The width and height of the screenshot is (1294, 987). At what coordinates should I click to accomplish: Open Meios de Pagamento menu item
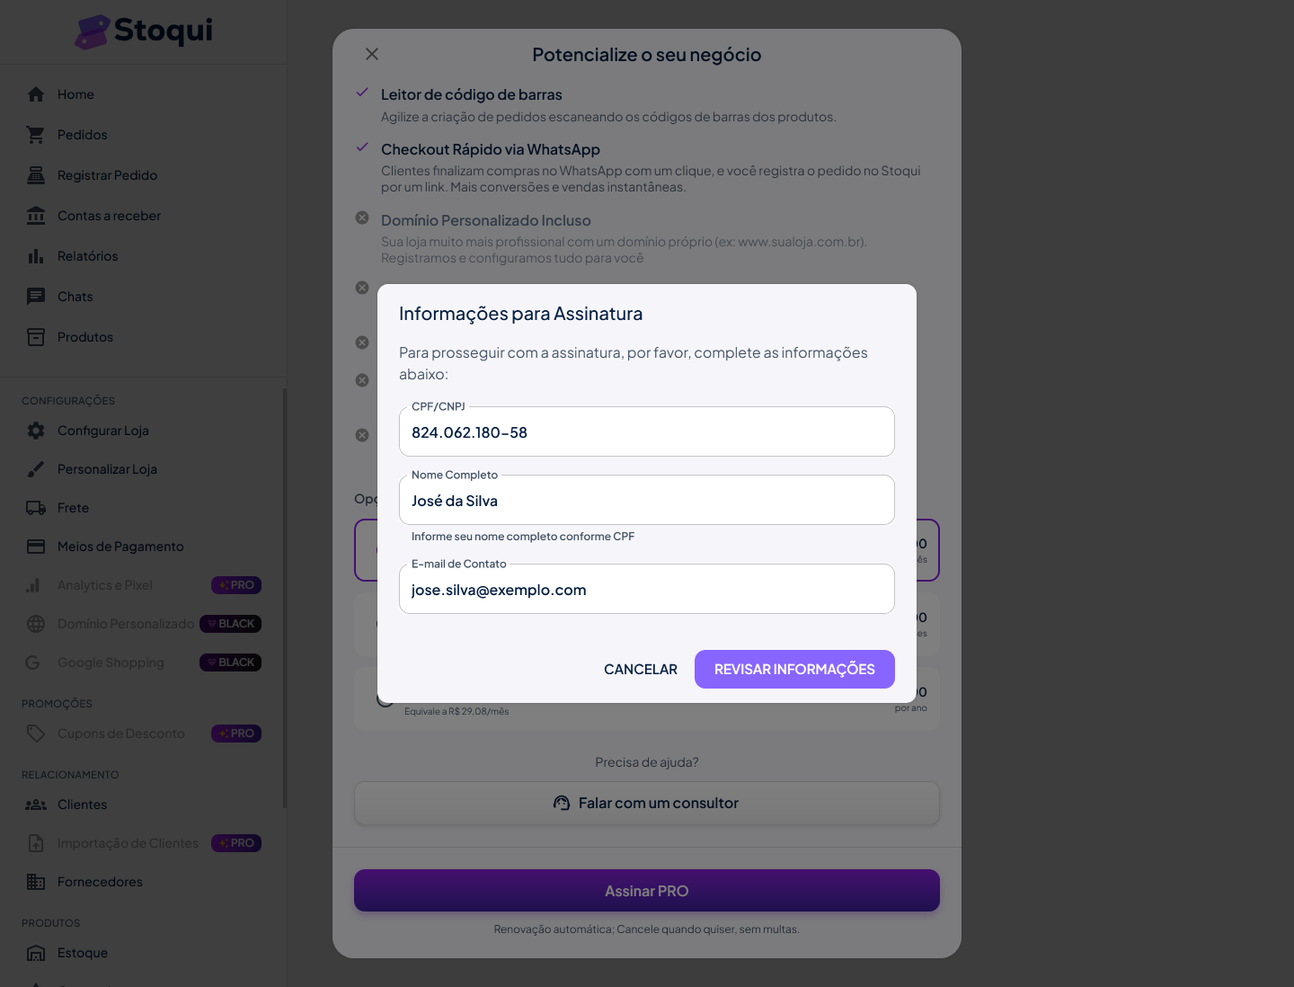120,547
